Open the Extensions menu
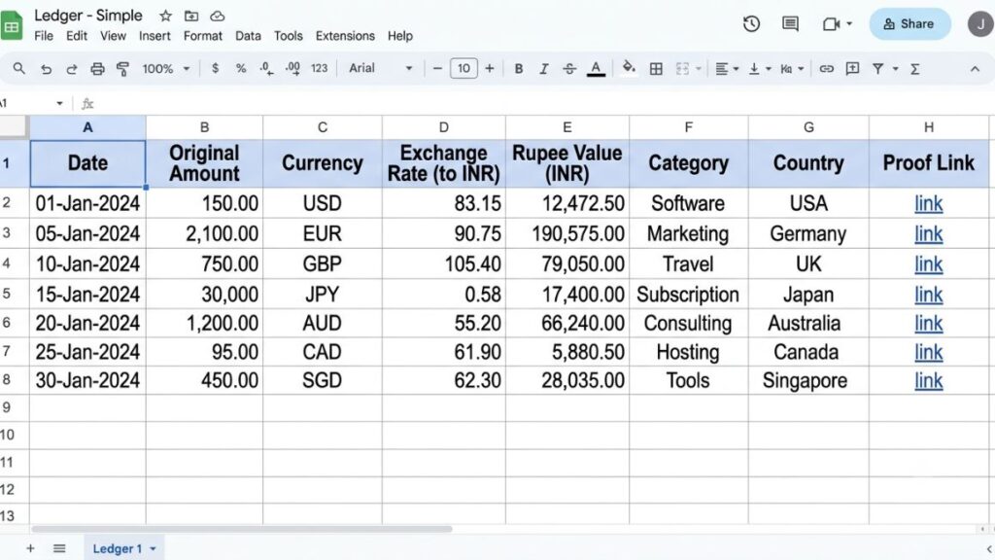The height and width of the screenshot is (560, 995). (x=345, y=36)
